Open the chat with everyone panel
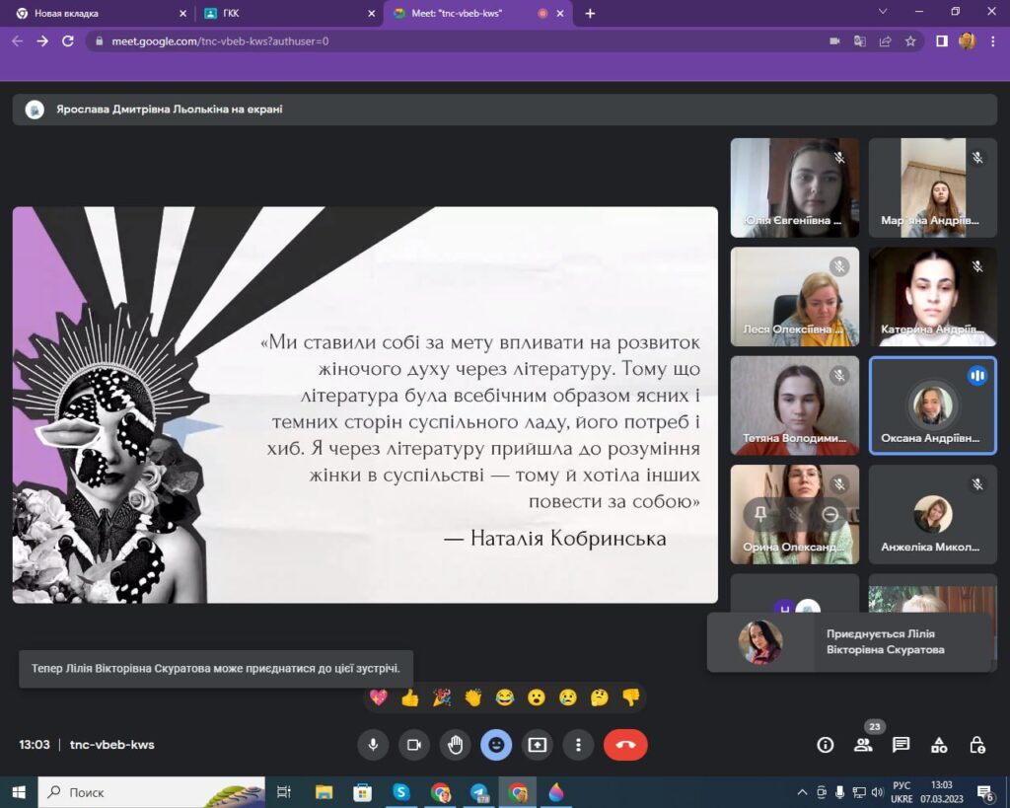Image resolution: width=1010 pixels, height=808 pixels. tap(901, 745)
